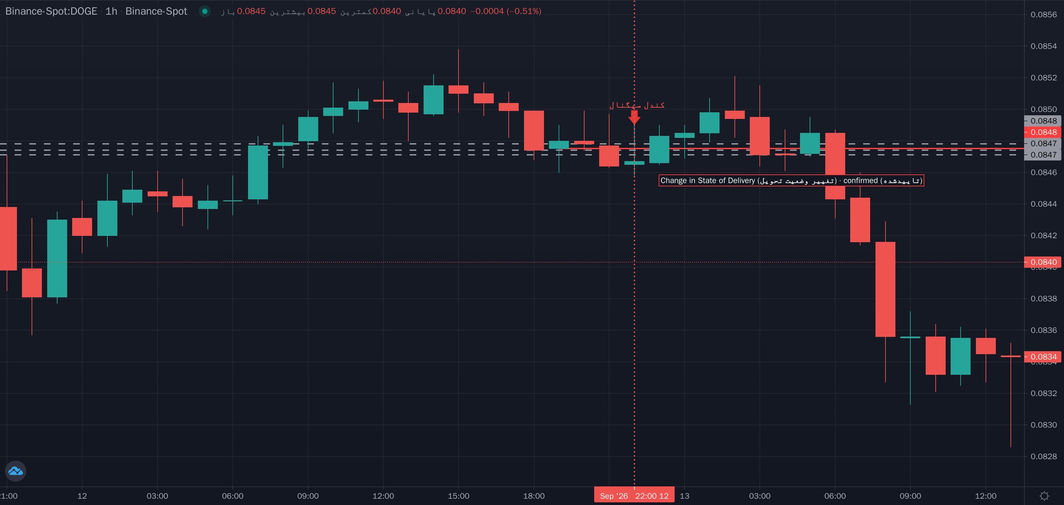The image size is (1064, 505).
Task: Click the 0.0842 price scale label
Action: (1044, 236)
